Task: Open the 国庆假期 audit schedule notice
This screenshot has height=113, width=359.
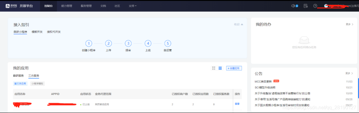Action: coord(282,105)
